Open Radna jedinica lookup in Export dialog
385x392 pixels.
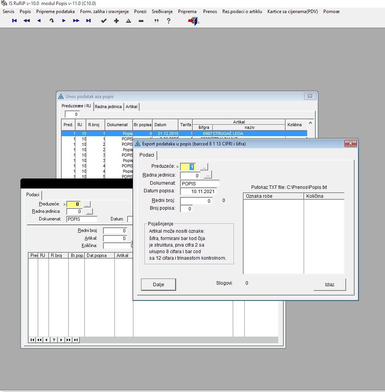[208, 175]
